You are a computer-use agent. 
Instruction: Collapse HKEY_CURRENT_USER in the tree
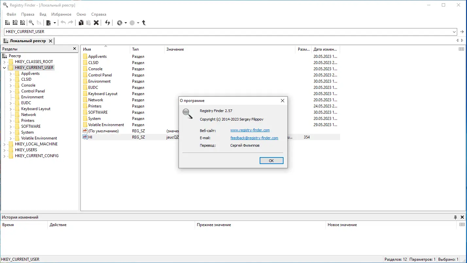tap(4, 68)
